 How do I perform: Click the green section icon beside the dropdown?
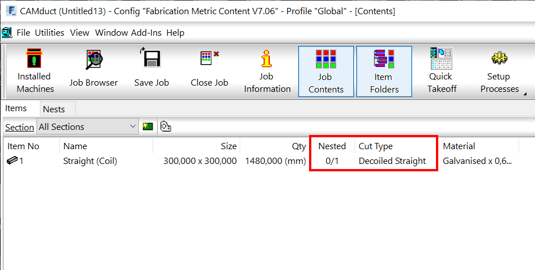148,127
